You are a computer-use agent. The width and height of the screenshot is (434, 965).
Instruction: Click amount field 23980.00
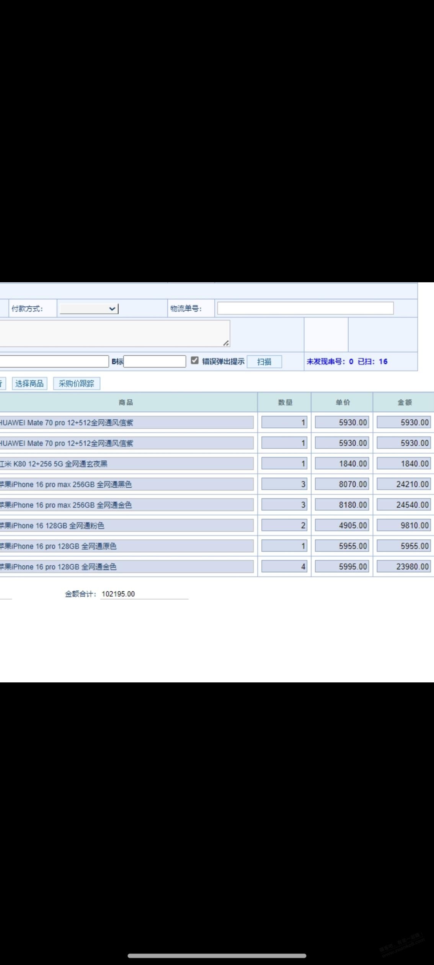point(404,567)
